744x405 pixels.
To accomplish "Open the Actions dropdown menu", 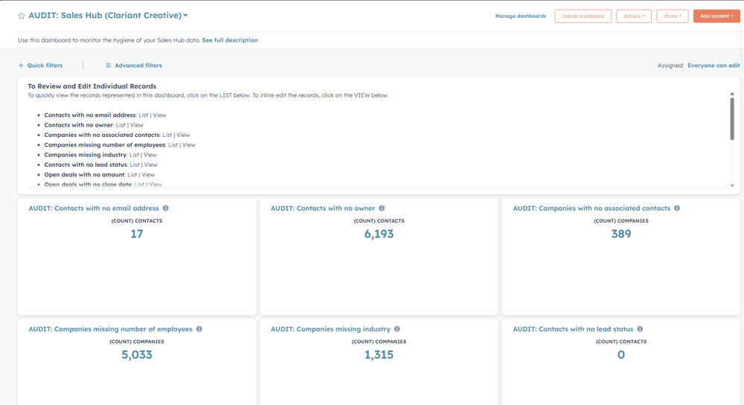I will (633, 16).
